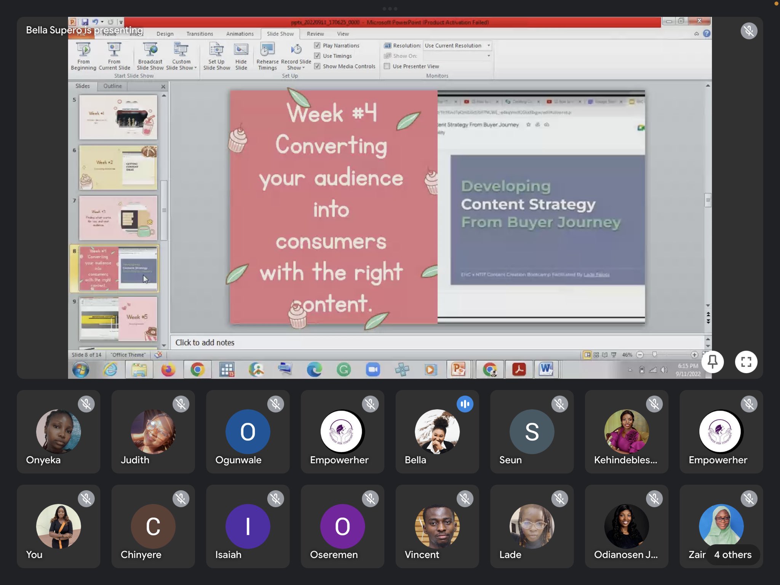Select slide 7 thumbnail Week #3
This screenshot has height=585, width=780.
118,218
